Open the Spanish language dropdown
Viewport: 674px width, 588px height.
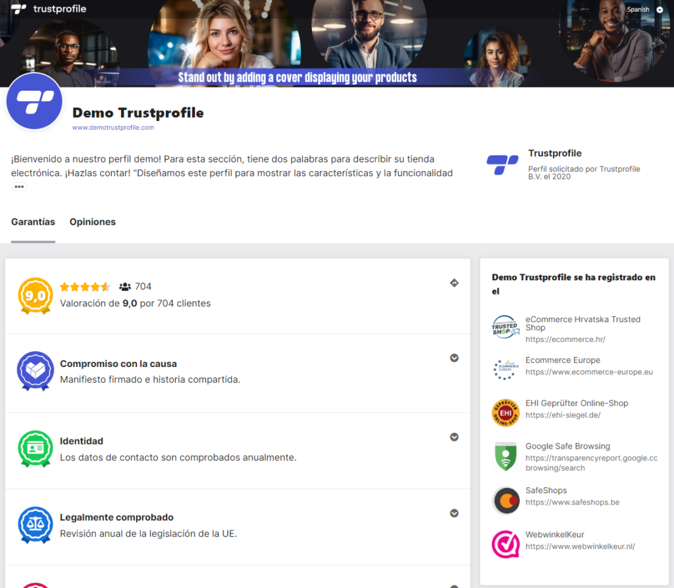coord(645,9)
